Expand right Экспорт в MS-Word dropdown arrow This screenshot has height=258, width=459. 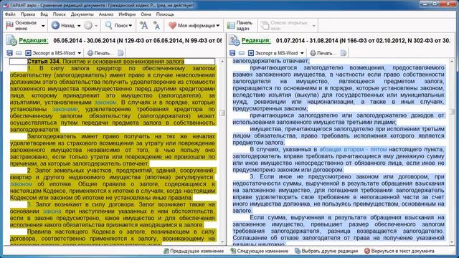(302, 53)
